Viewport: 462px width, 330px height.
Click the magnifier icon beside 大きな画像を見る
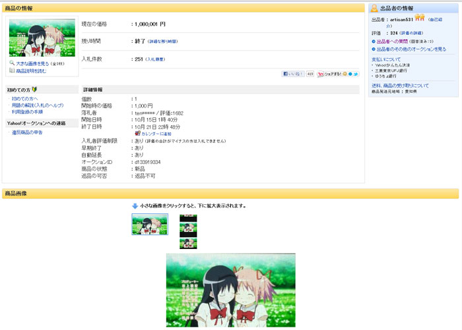12,63
